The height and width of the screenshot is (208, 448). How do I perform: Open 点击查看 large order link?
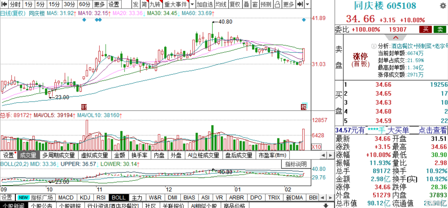click(433, 130)
